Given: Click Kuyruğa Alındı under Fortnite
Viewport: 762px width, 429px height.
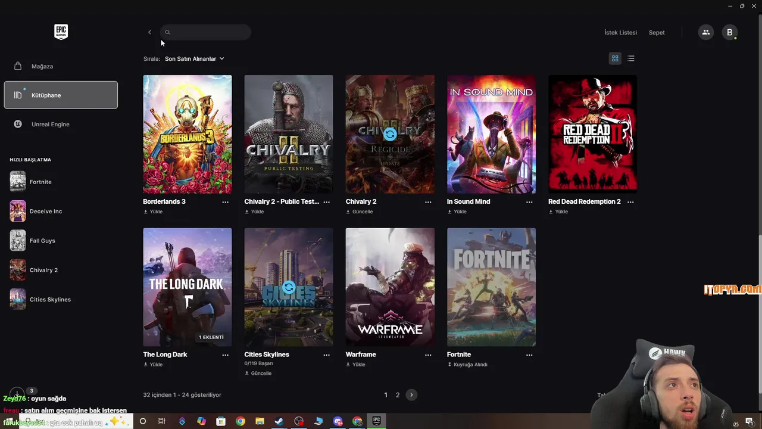Looking at the screenshot, I should click(467, 365).
